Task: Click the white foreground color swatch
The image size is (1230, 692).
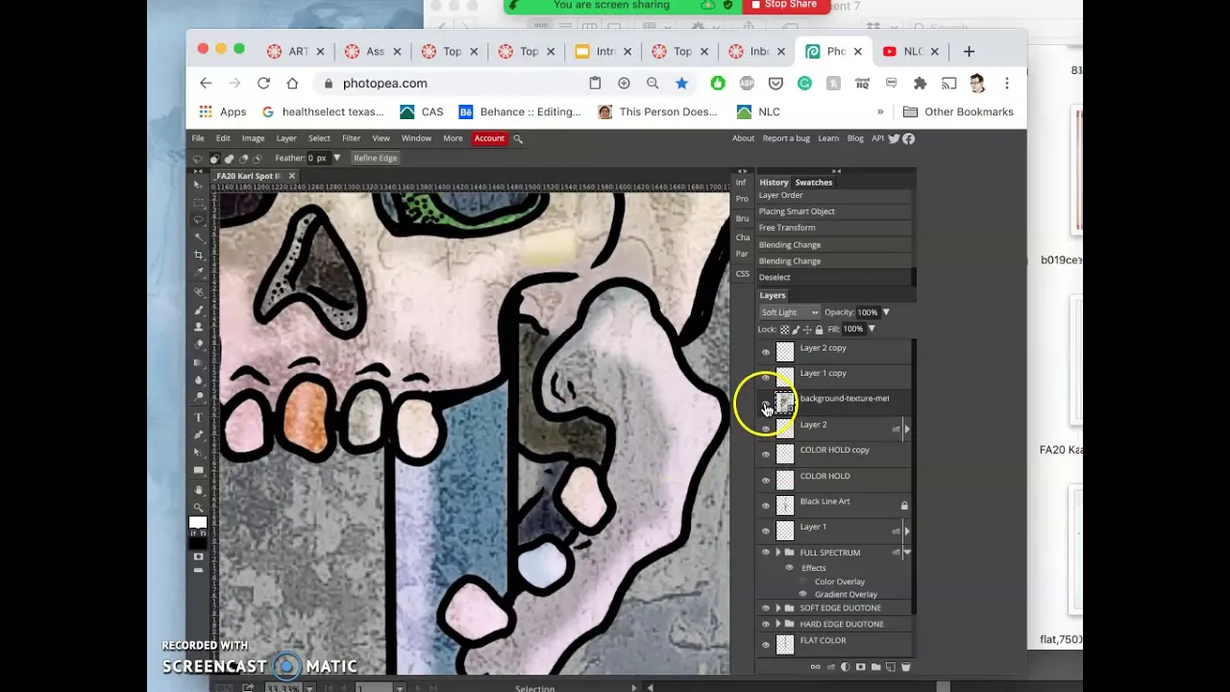Action: point(198,524)
